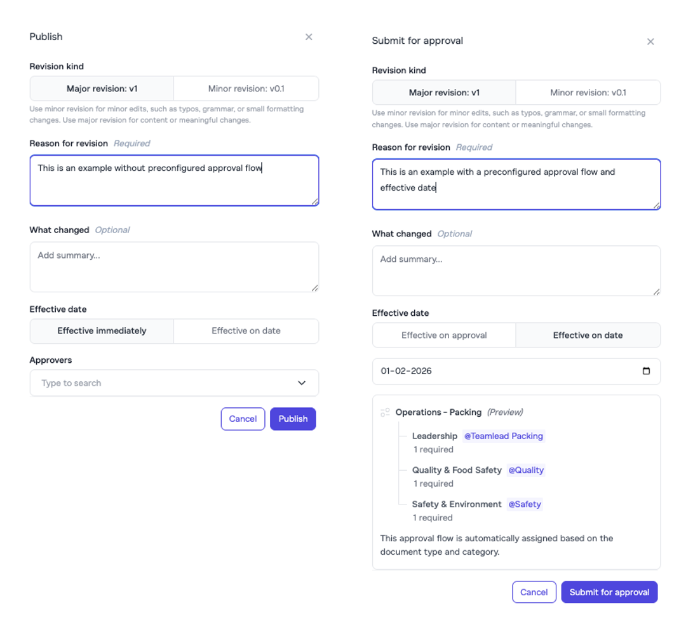This screenshot has height=643, width=700.
Task: Click the Publish button
Action: point(293,419)
